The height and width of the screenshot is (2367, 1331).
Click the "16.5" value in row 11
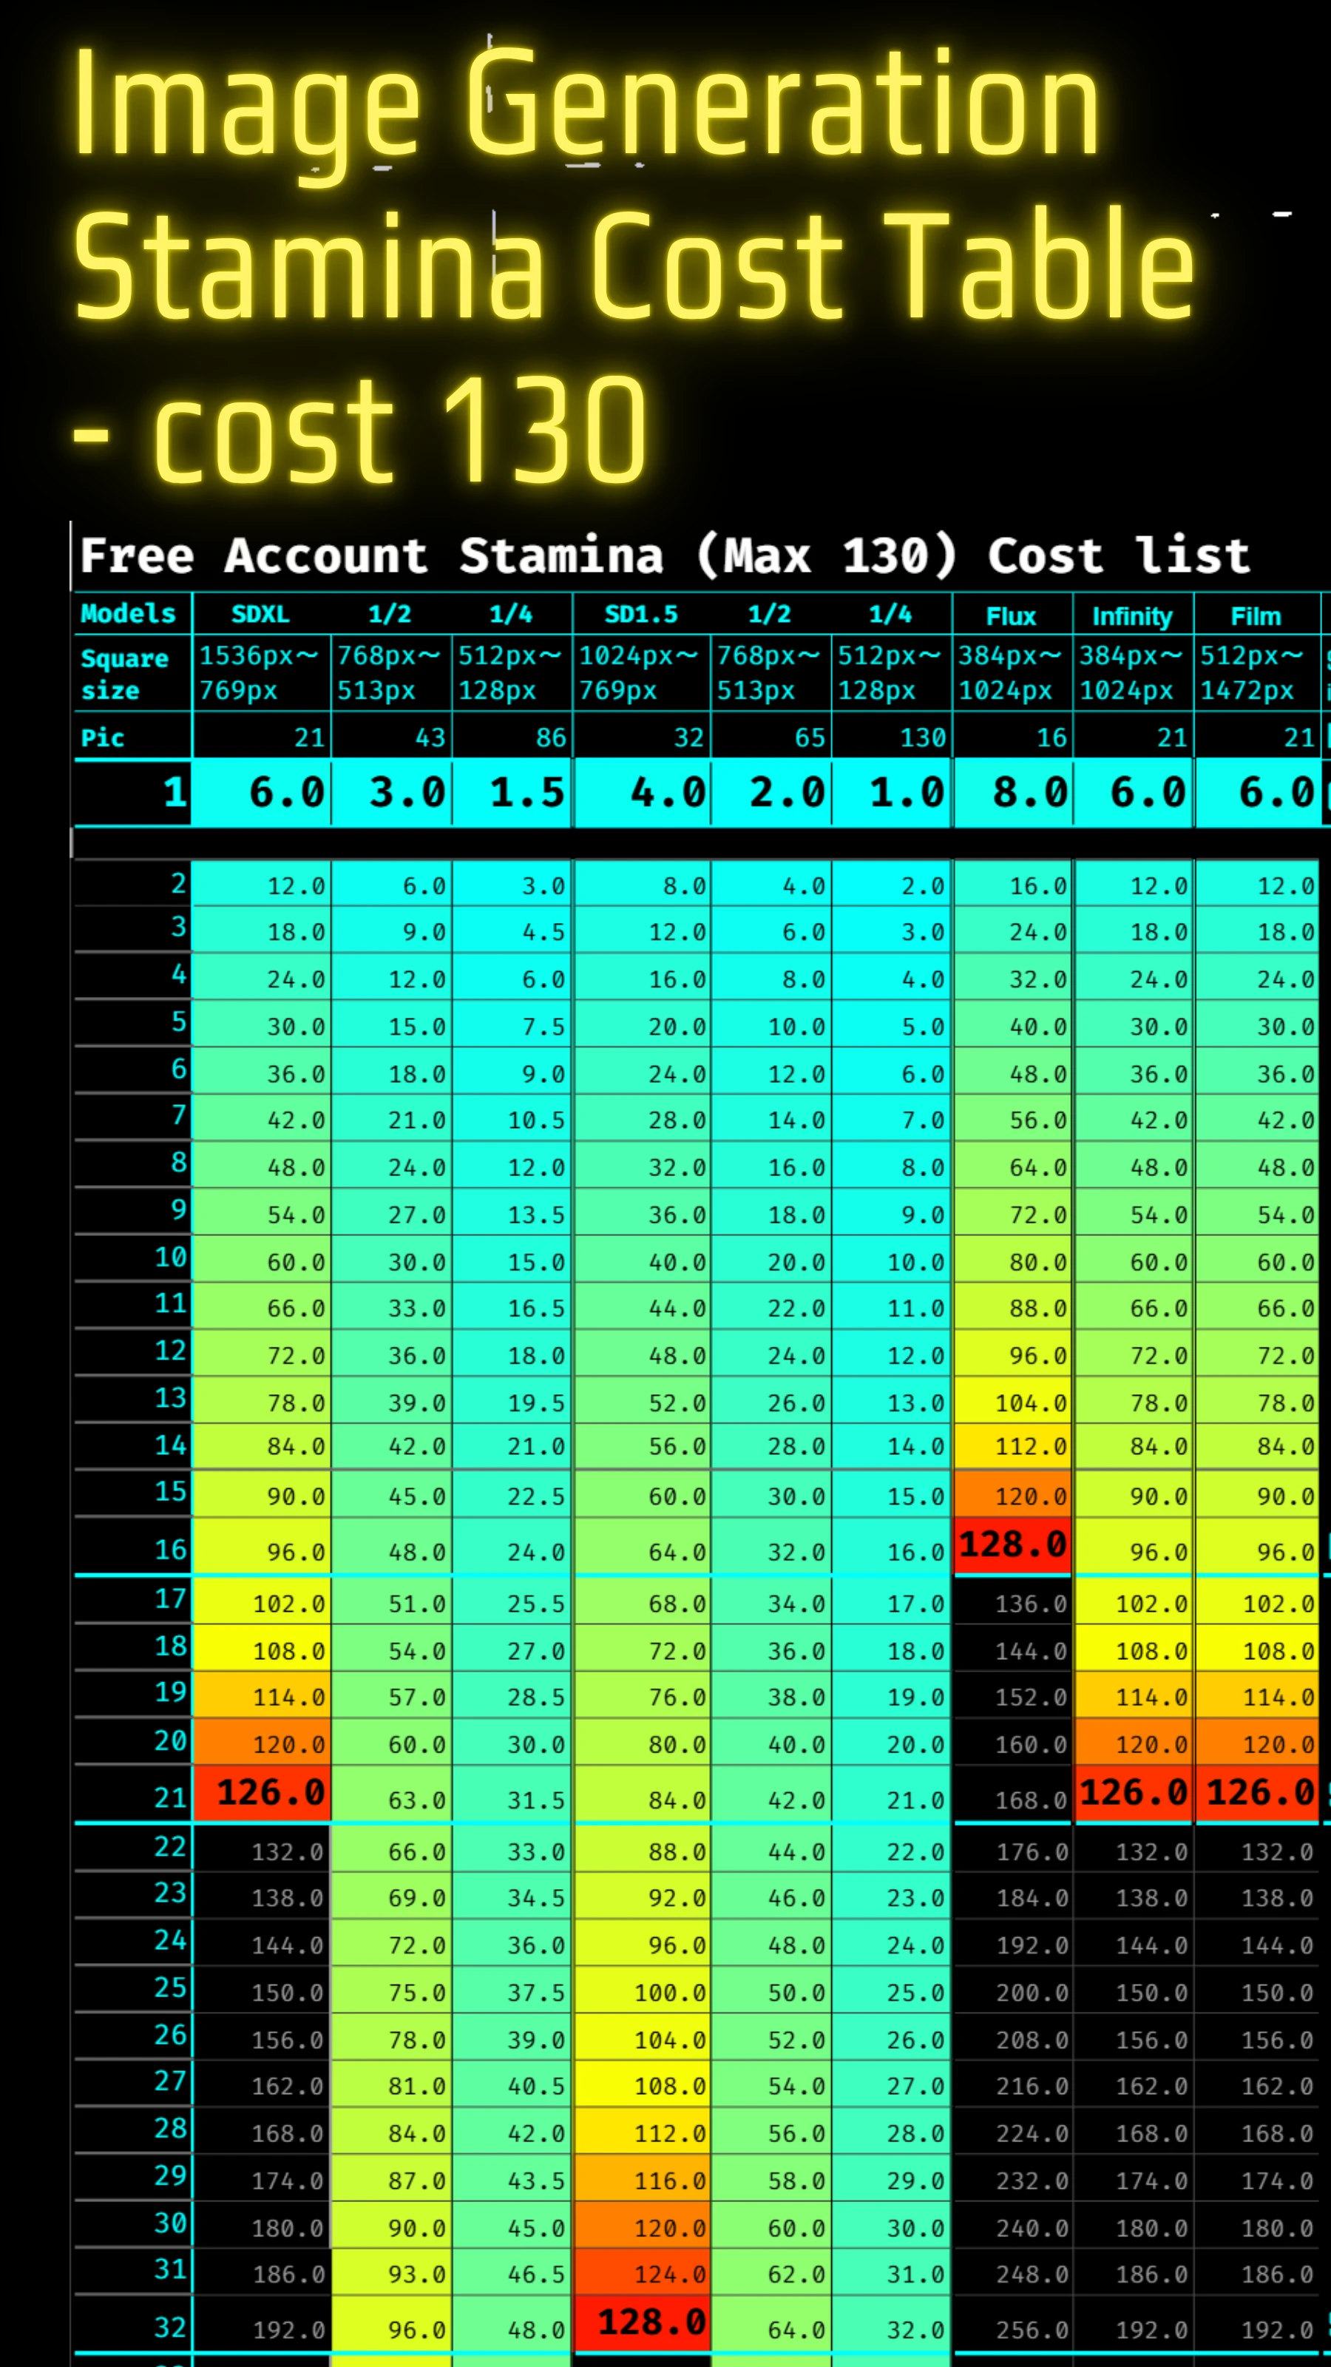click(x=536, y=1309)
